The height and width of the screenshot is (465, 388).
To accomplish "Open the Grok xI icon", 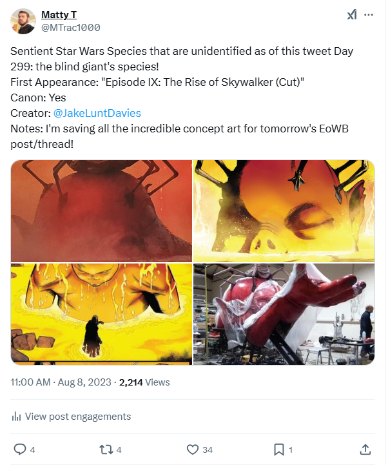I will 352,14.
